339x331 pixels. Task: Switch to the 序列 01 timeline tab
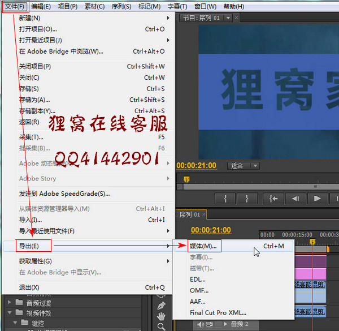(x=189, y=214)
